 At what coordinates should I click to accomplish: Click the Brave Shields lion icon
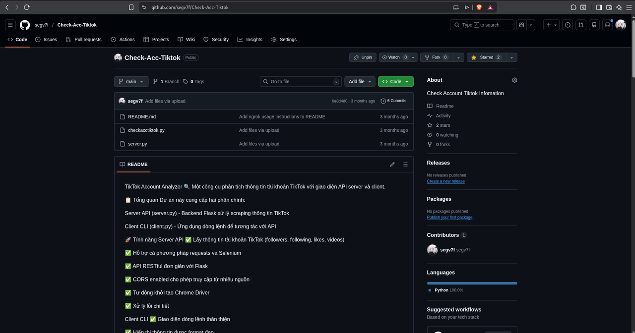coord(479,7)
